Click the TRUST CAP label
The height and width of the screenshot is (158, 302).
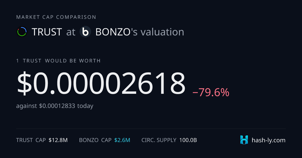pyautogui.click(x=31, y=140)
